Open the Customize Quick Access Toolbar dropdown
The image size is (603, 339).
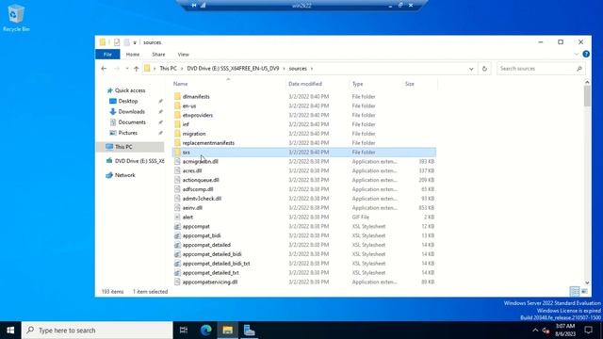tap(135, 42)
